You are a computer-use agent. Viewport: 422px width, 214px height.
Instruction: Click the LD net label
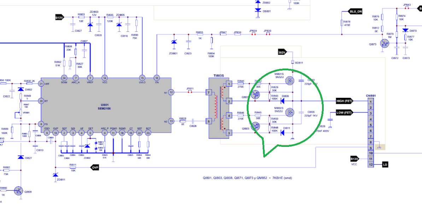pyautogui.click(x=385, y=164)
